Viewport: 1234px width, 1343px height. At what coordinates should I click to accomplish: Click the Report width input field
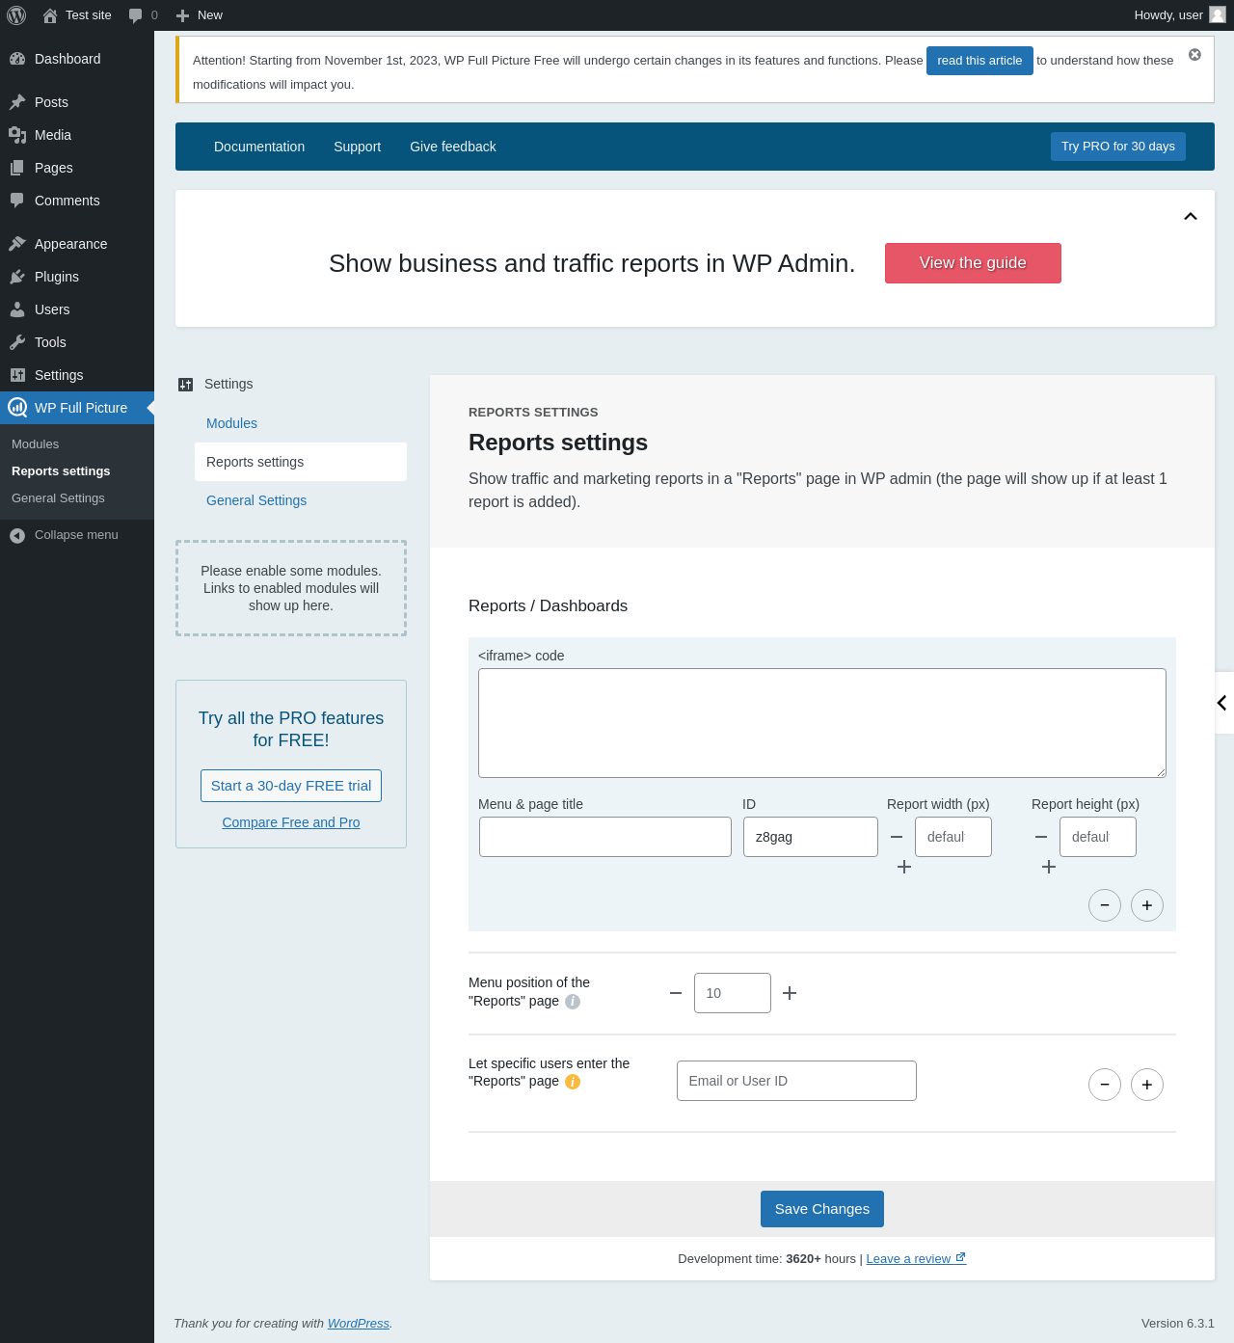coord(953,837)
